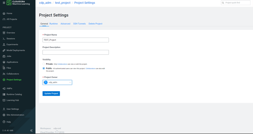Click cdp_adm breadcrumb link
Viewport: 253px width, 134px height.
point(45,3)
